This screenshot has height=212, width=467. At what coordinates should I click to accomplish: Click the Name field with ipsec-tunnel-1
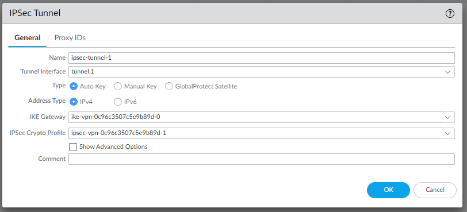(262, 58)
